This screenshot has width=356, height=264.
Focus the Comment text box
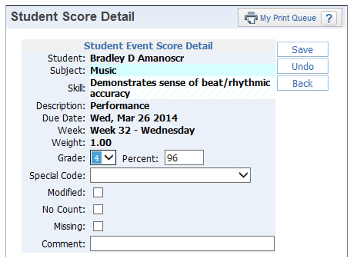pyautogui.click(x=182, y=244)
